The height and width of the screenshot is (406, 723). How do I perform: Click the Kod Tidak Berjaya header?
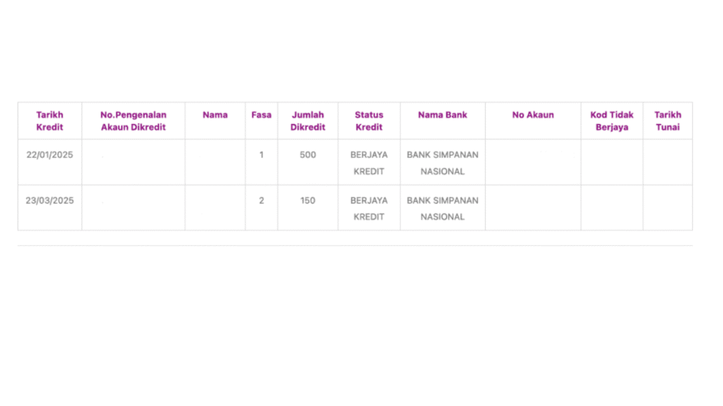pyautogui.click(x=612, y=121)
